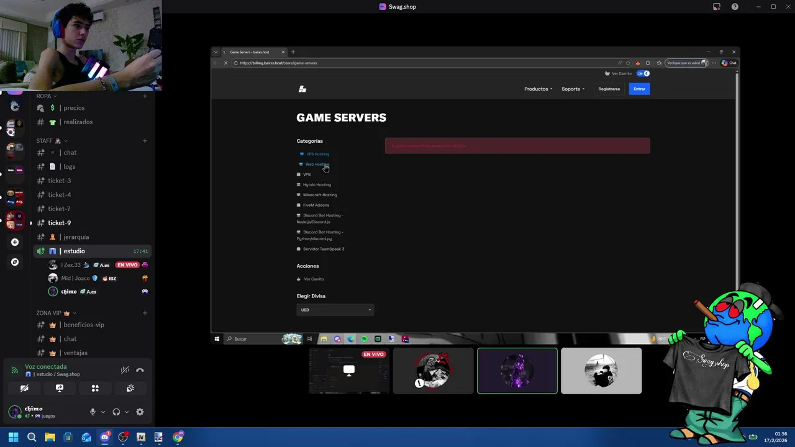The height and width of the screenshot is (447, 795).
Task: Collapse the STAFF category
Action: [x=52, y=141]
